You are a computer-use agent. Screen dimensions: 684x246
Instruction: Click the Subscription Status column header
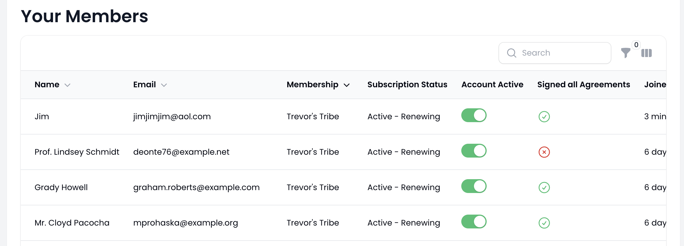(407, 85)
